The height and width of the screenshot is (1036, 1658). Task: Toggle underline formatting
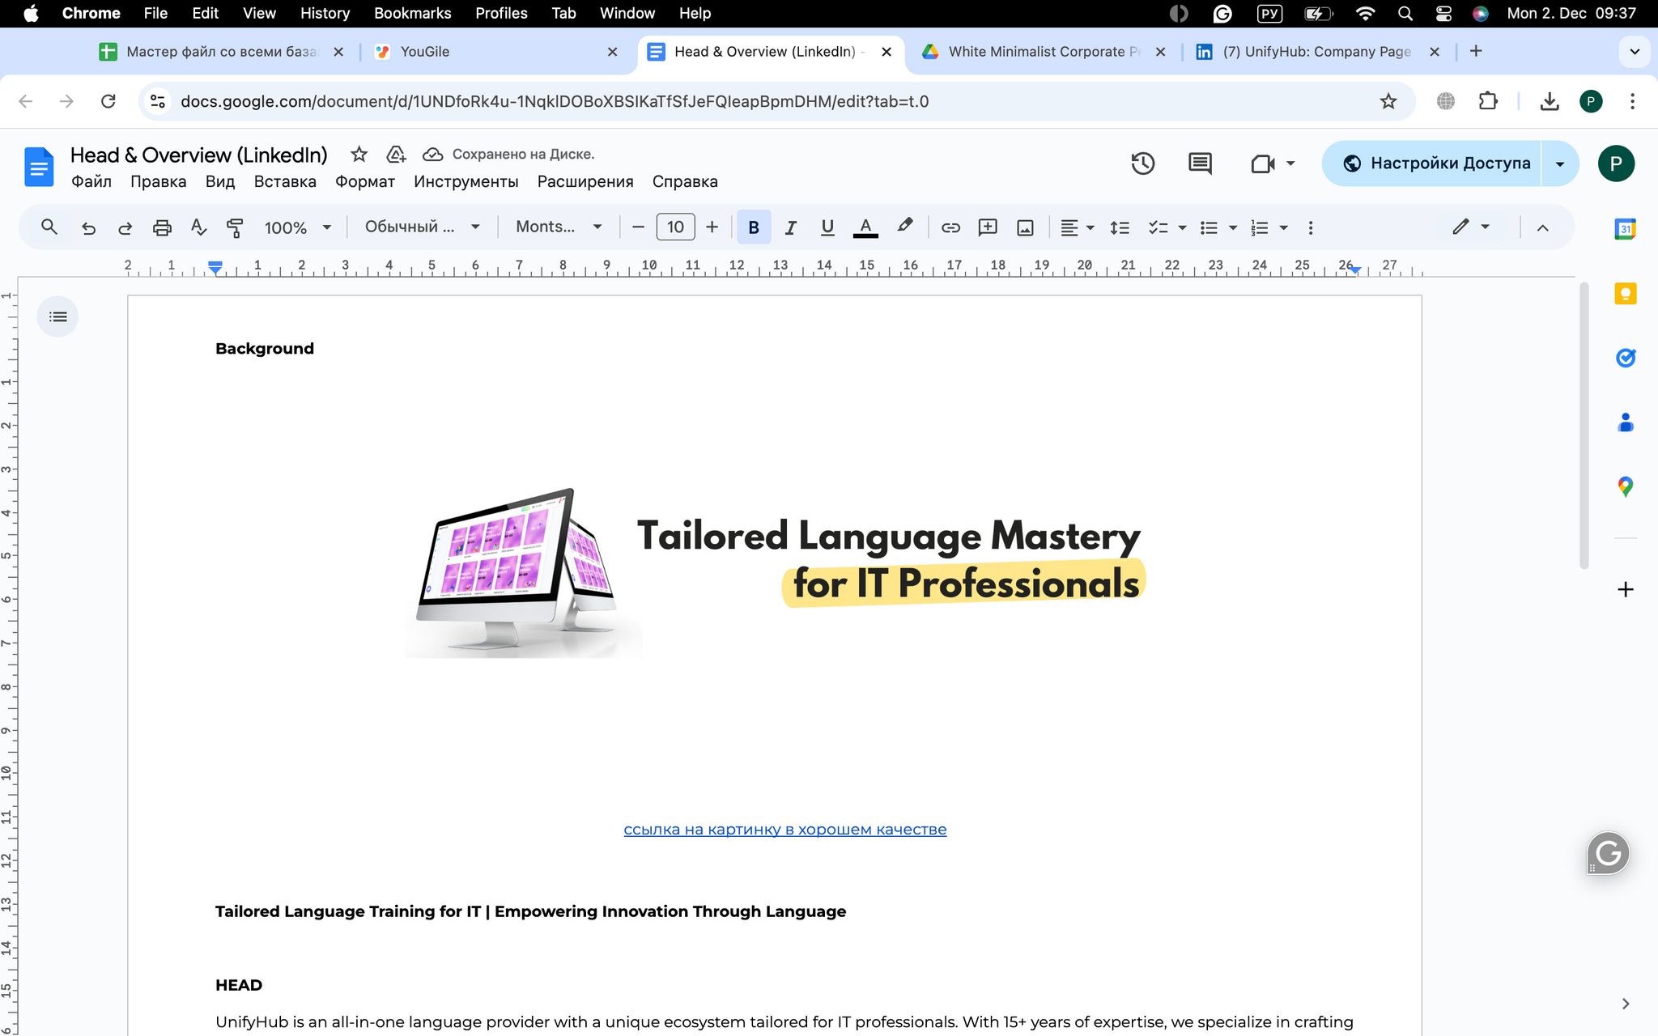point(827,228)
